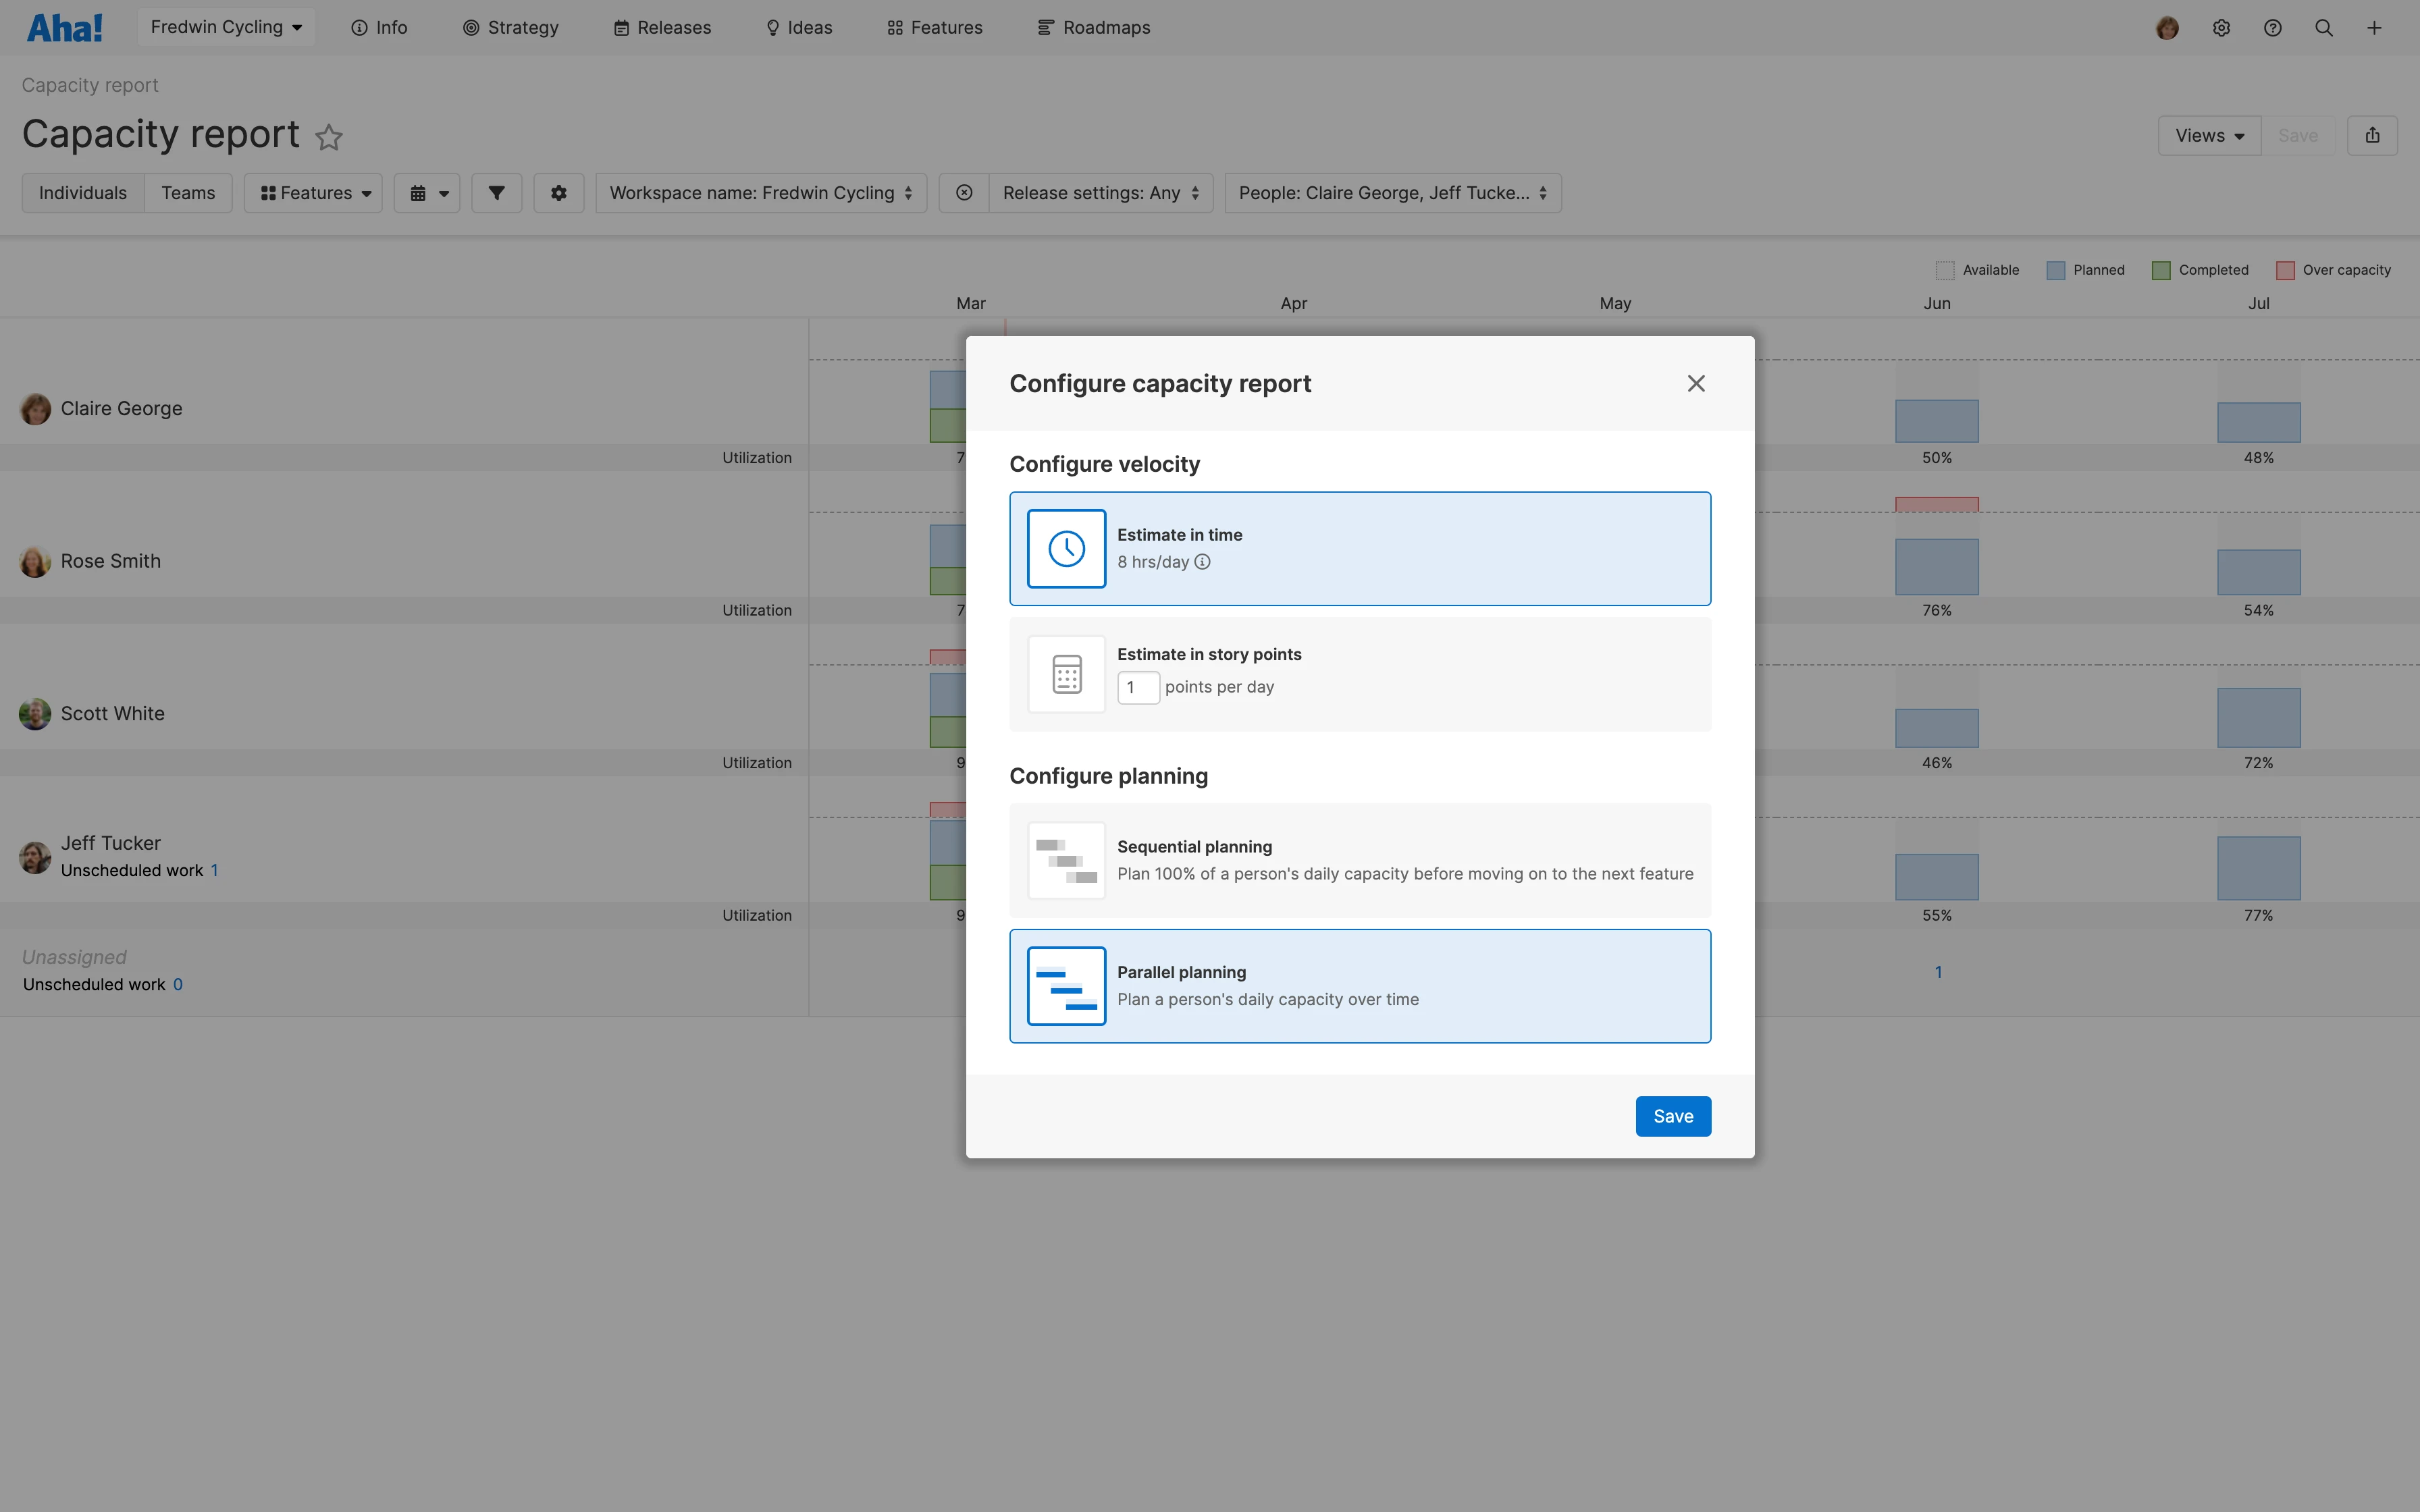Expand the Views dropdown
The width and height of the screenshot is (2420, 1512).
[x=2208, y=136]
